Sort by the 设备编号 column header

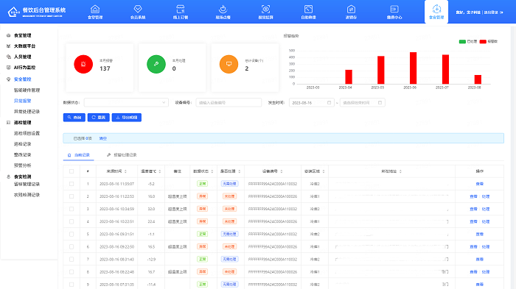pos(273,171)
